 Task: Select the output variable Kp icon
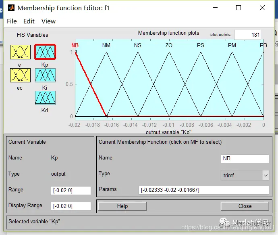45,52
